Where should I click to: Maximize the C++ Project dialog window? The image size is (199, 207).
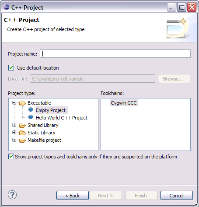point(182,7)
